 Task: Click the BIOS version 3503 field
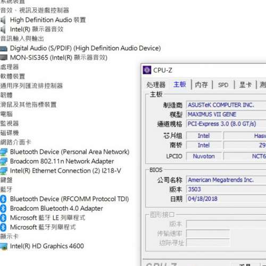coord(226,189)
